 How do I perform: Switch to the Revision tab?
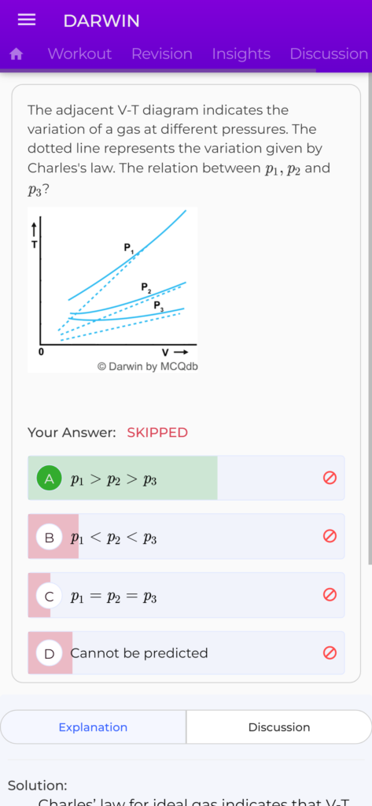(162, 54)
